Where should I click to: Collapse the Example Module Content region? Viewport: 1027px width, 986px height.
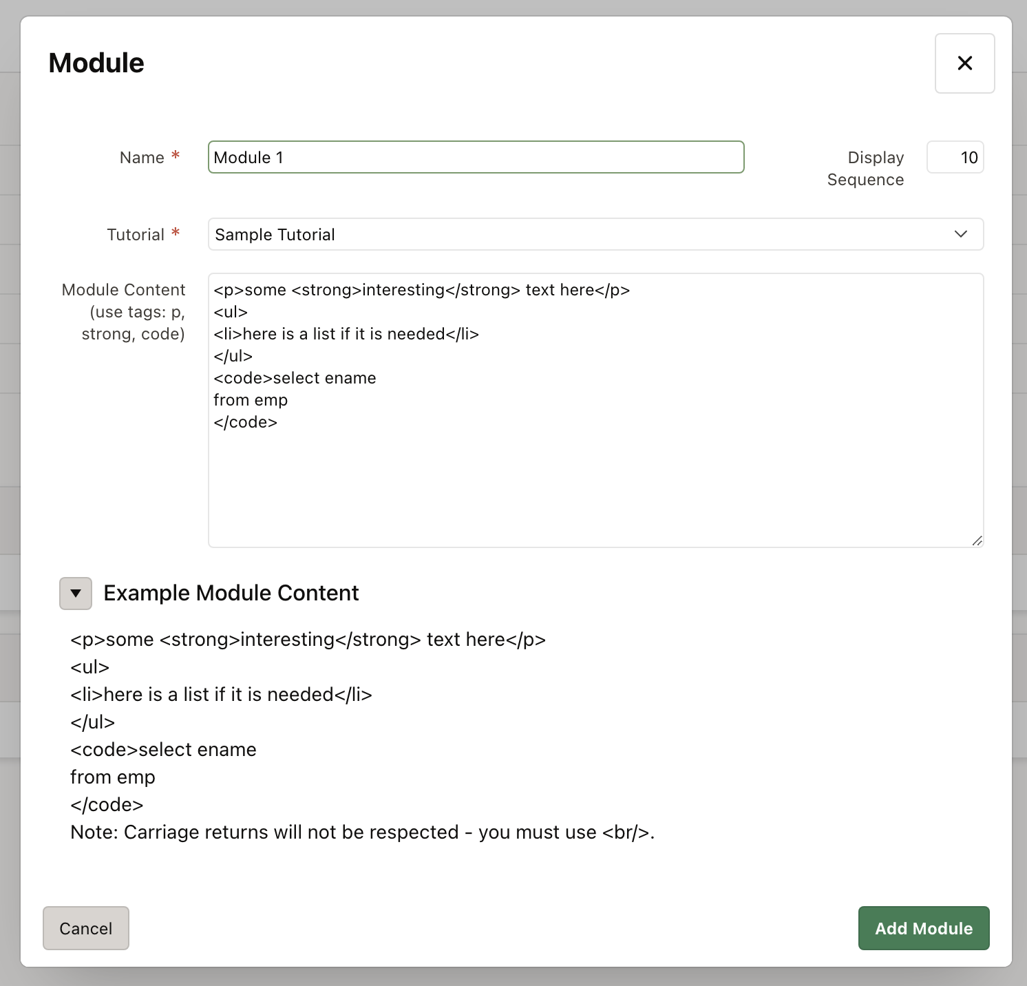[x=76, y=593]
